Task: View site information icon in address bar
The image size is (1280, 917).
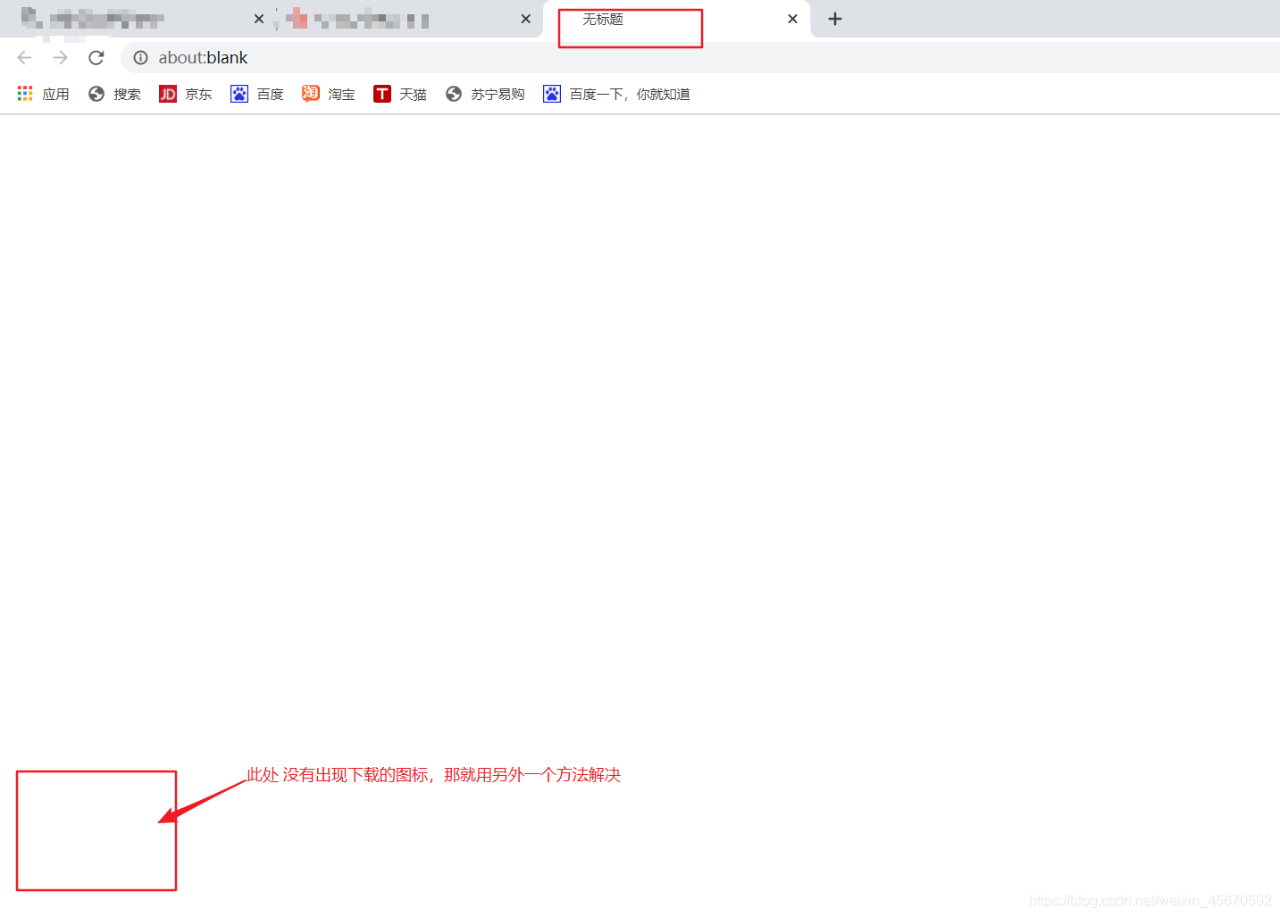Action: point(140,58)
